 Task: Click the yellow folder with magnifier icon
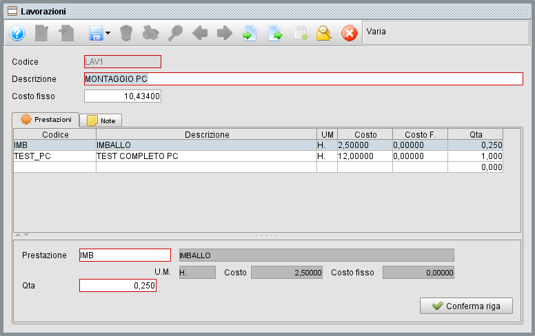[x=324, y=33]
